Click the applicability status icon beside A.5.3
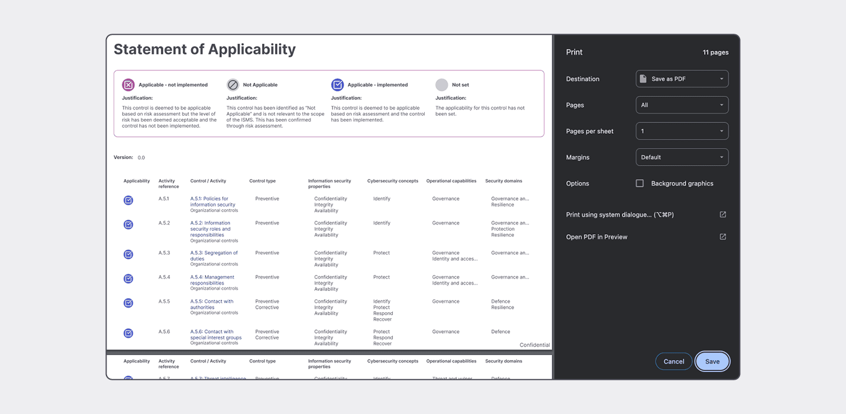The image size is (846, 414). [x=128, y=254]
